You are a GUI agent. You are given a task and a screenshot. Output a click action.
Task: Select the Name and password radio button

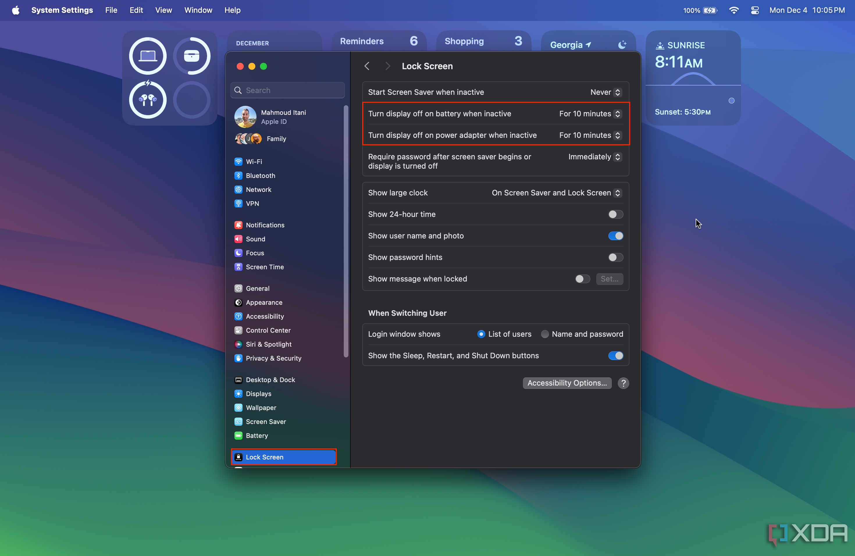tap(545, 334)
